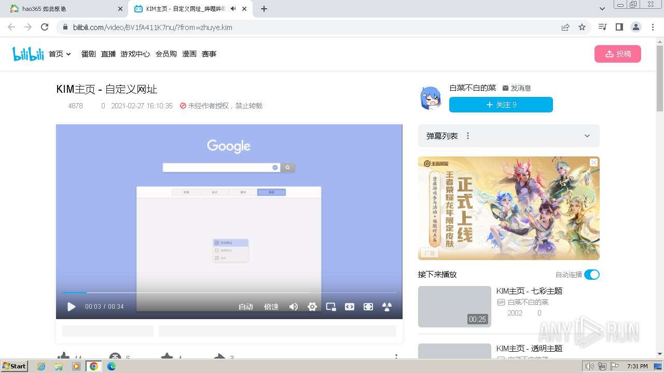Open 会员购 navigation item

click(x=166, y=54)
